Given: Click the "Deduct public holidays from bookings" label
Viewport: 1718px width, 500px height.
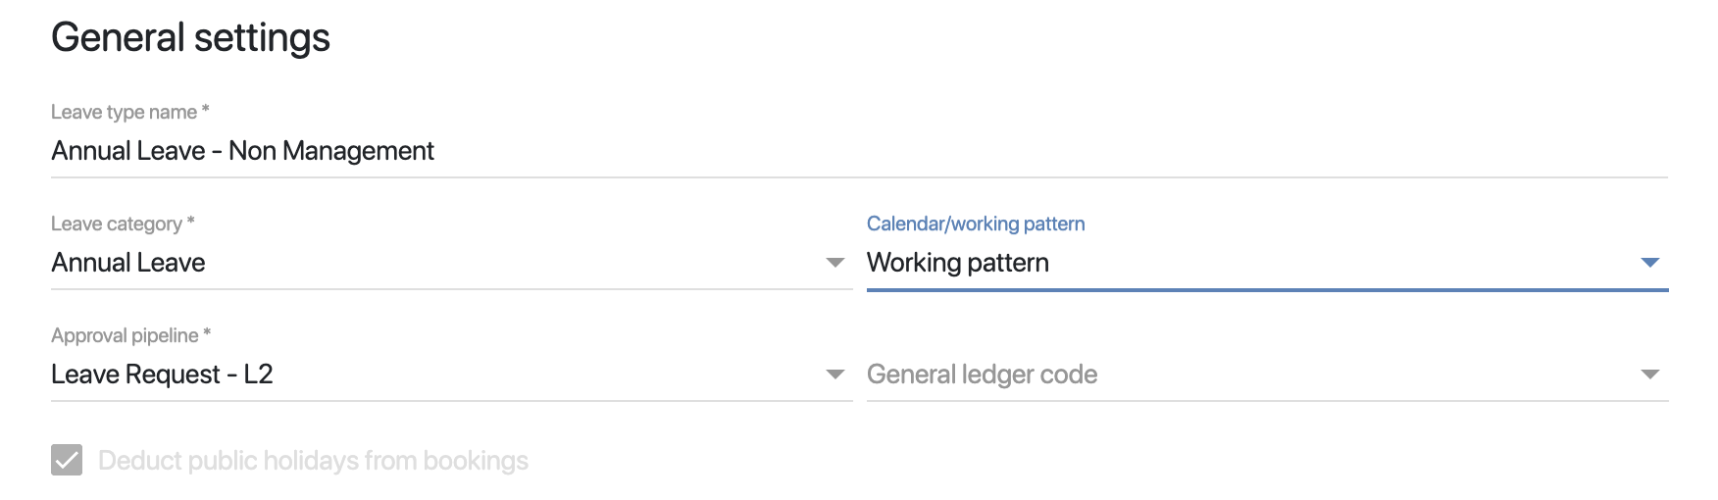Looking at the screenshot, I should click(313, 461).
